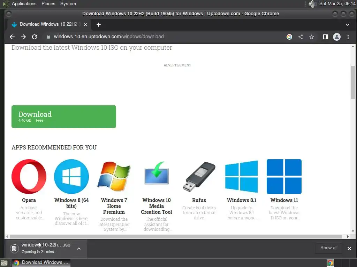
Task: Open a new tab with plus button
Action: pyautogui.click(x=99, y=25)
